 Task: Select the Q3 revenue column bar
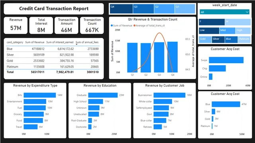coord(159,57)
